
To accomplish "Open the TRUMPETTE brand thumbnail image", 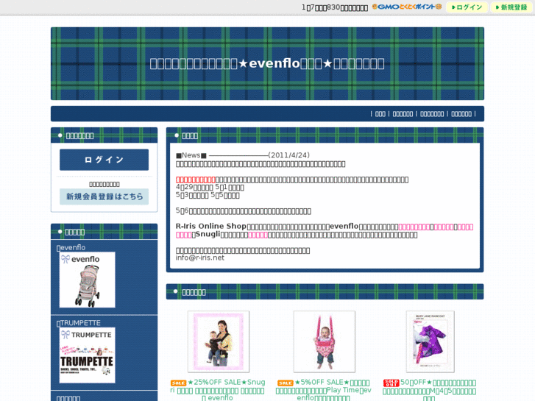I will tap(88, 355).
